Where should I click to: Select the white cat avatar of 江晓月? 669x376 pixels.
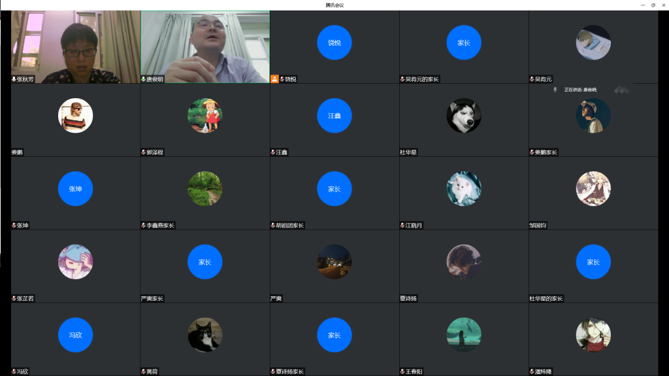pos(464,189)
